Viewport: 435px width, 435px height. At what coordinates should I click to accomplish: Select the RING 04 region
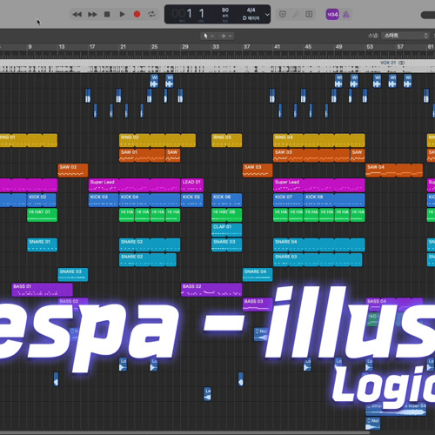319,140
